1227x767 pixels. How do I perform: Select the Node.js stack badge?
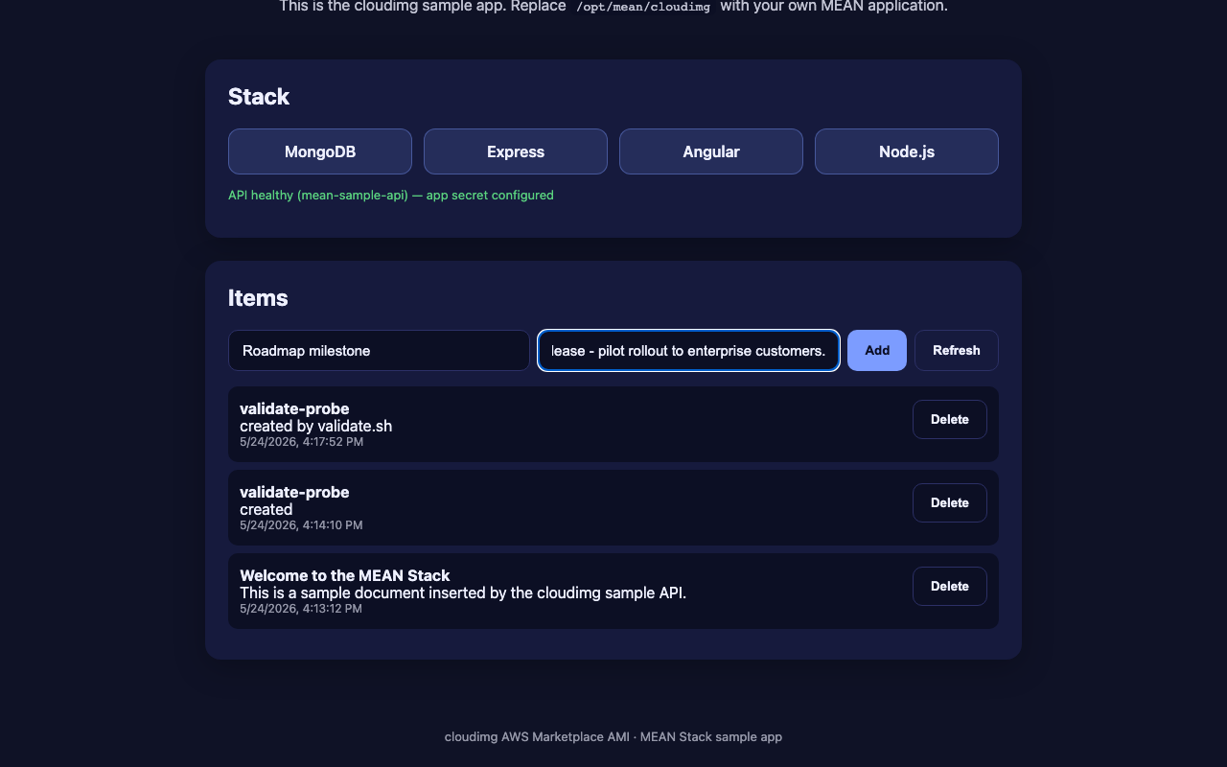coord(907,151)
